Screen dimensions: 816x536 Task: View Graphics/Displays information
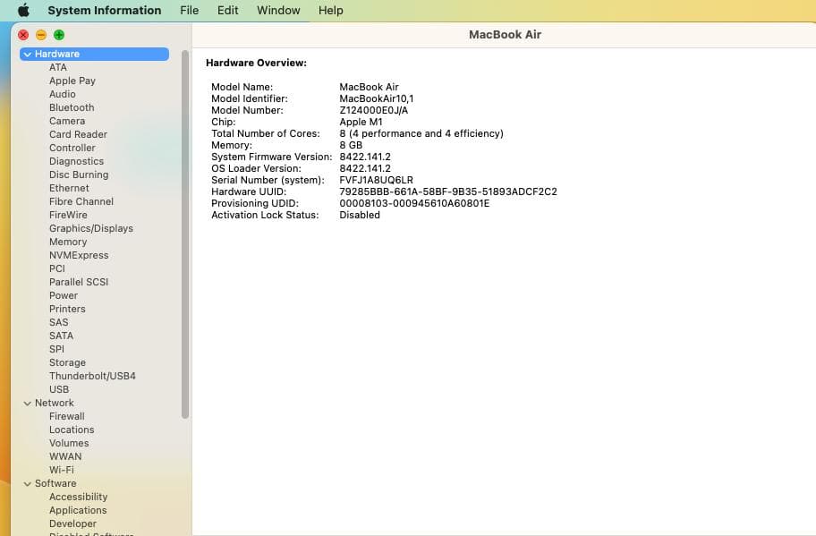tap(91, 228)
